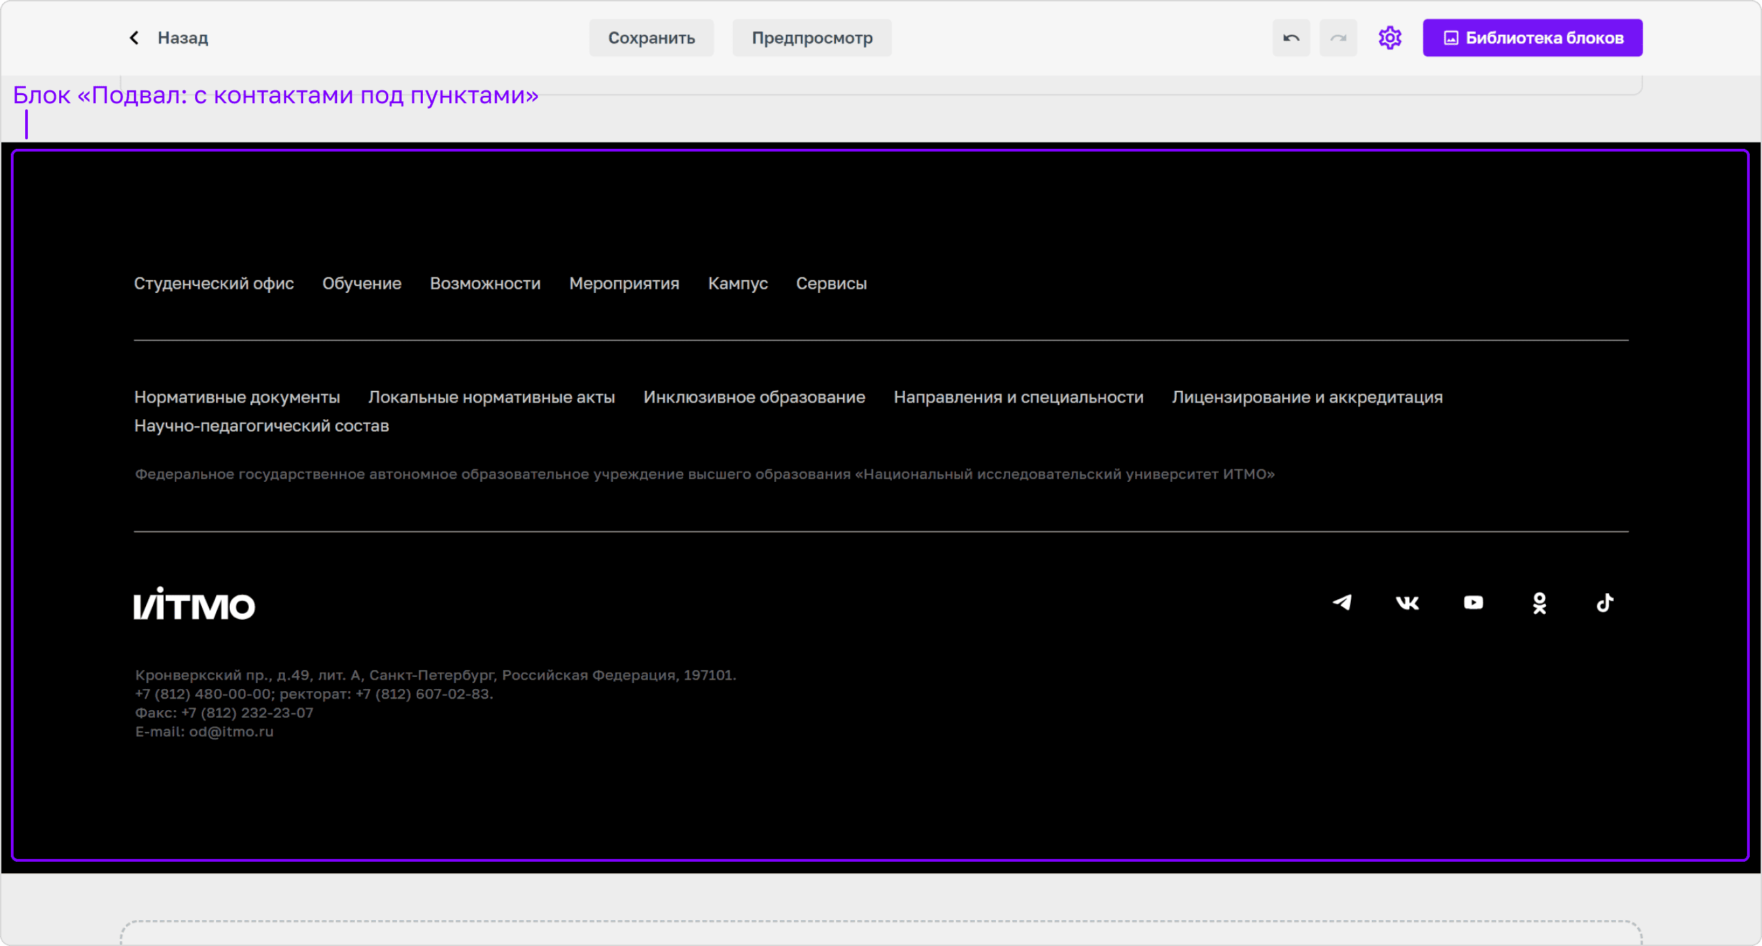Open the Telegram social icon
Screen dimensions: 1762x946
click(x=1342, y=603)
